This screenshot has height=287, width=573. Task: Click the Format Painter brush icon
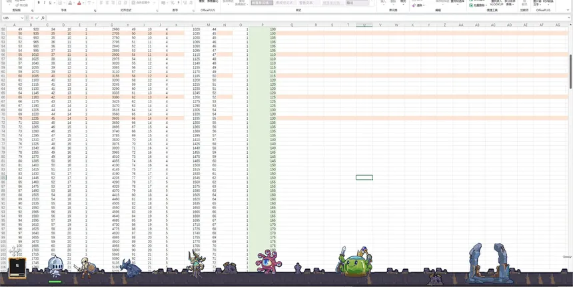click(17, 5)
